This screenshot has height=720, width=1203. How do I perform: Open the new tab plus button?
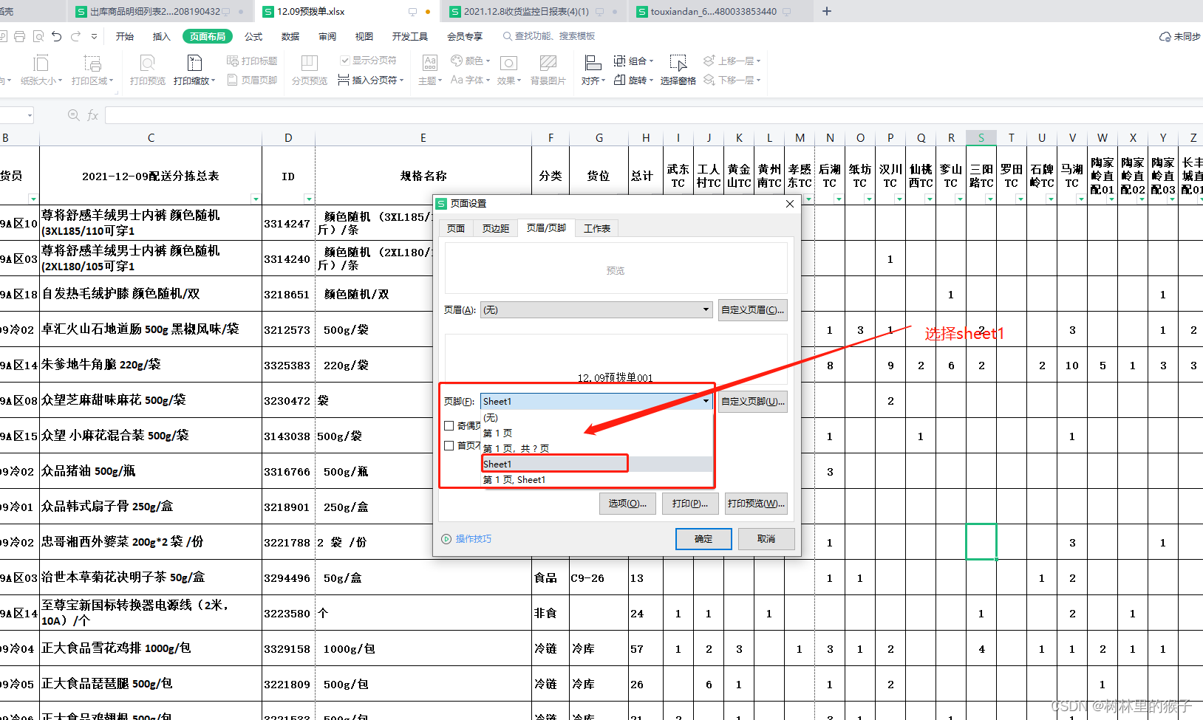pos(827,11)
